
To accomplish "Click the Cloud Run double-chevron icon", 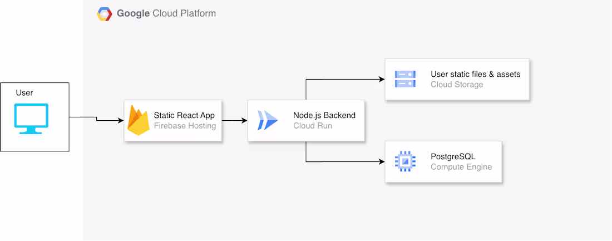I will coord(268,120).
